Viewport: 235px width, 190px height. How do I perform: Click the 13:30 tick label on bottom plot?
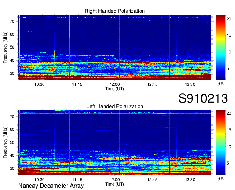(190, 180)
